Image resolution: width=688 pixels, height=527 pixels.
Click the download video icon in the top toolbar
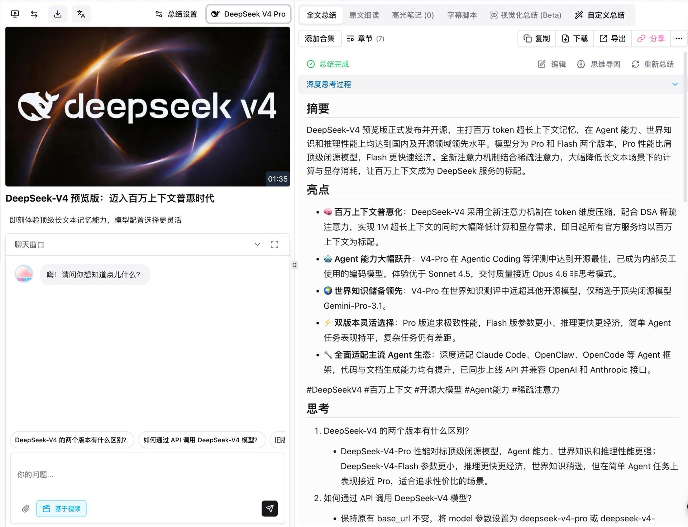click(x=57, y=14)
